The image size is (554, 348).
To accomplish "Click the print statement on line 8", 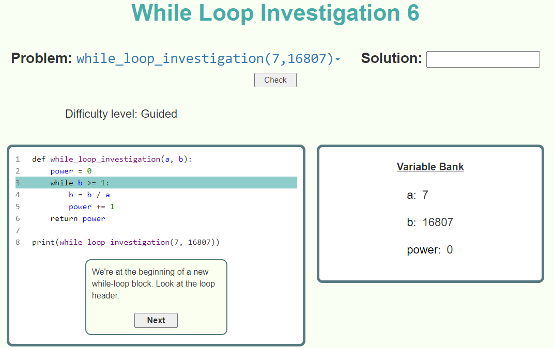I will click(126, 242).
